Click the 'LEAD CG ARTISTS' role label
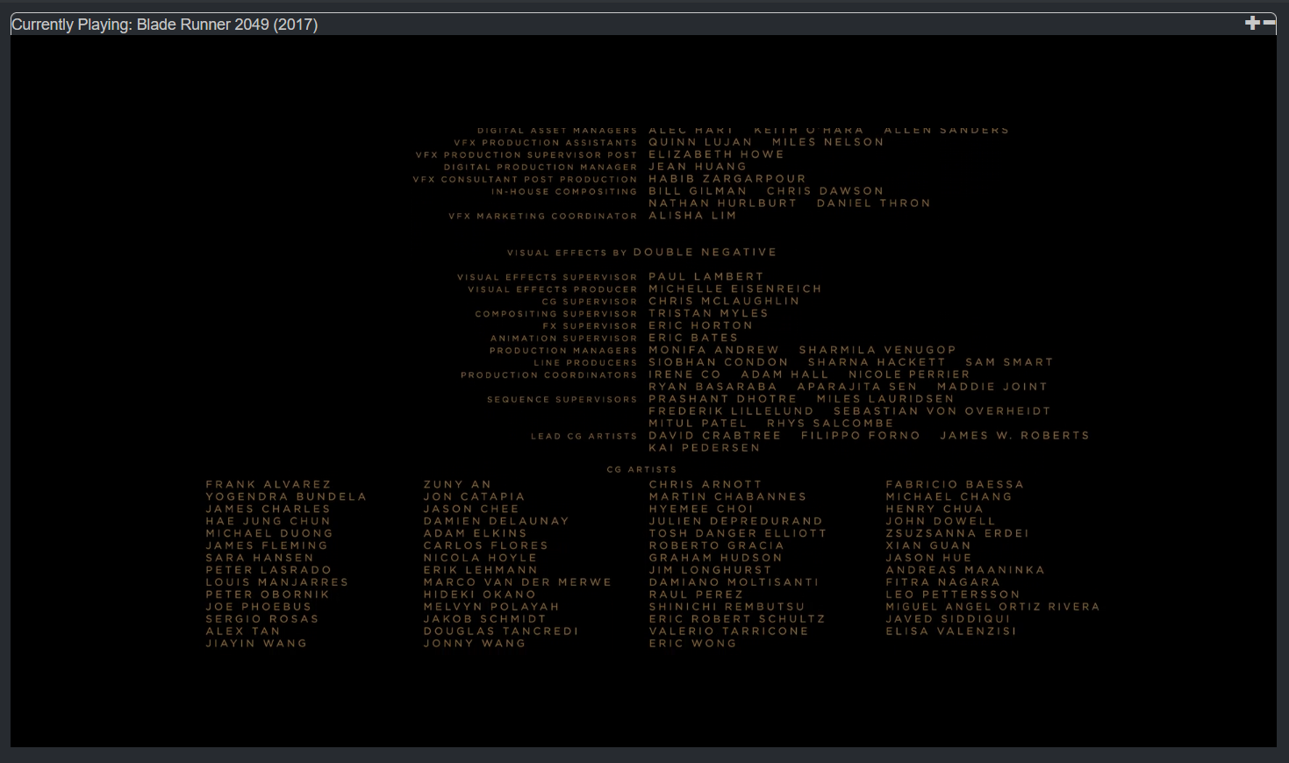This screenshot has height=763, width=1289. tap(584, 436)
